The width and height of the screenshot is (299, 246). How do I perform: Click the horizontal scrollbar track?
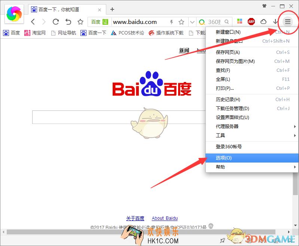pos(141,232)
